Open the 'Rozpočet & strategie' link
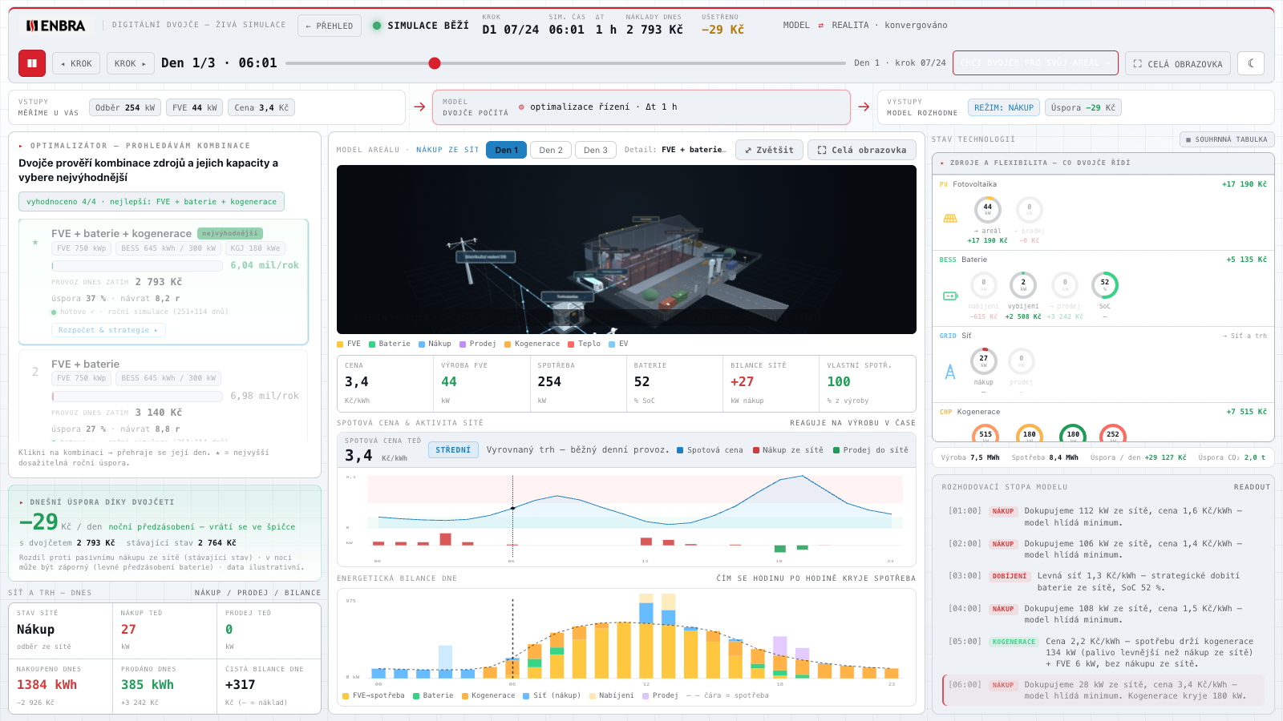The height and width of the screenshot is (721, 1283). (x=109, y=330)
